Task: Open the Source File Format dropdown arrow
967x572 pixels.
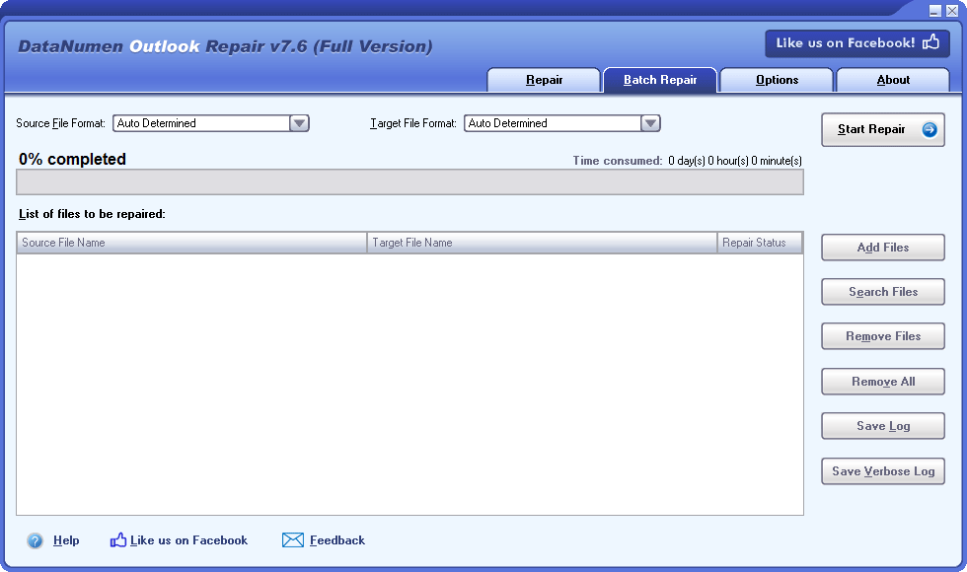Action: pos(299,123)
